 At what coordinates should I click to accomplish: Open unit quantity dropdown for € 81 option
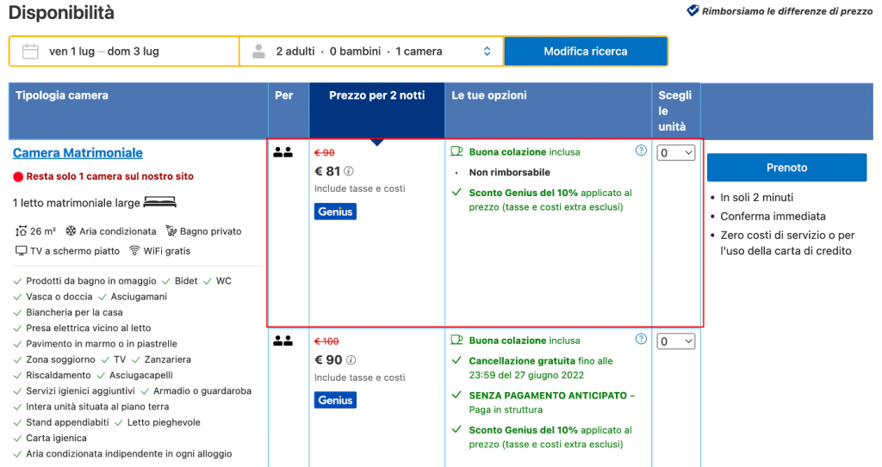tap(675, 153)
